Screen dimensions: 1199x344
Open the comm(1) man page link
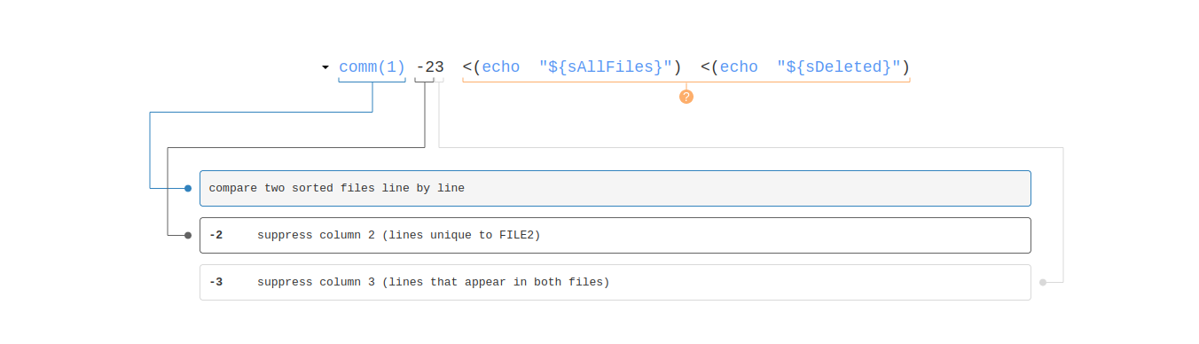point(372,66)
